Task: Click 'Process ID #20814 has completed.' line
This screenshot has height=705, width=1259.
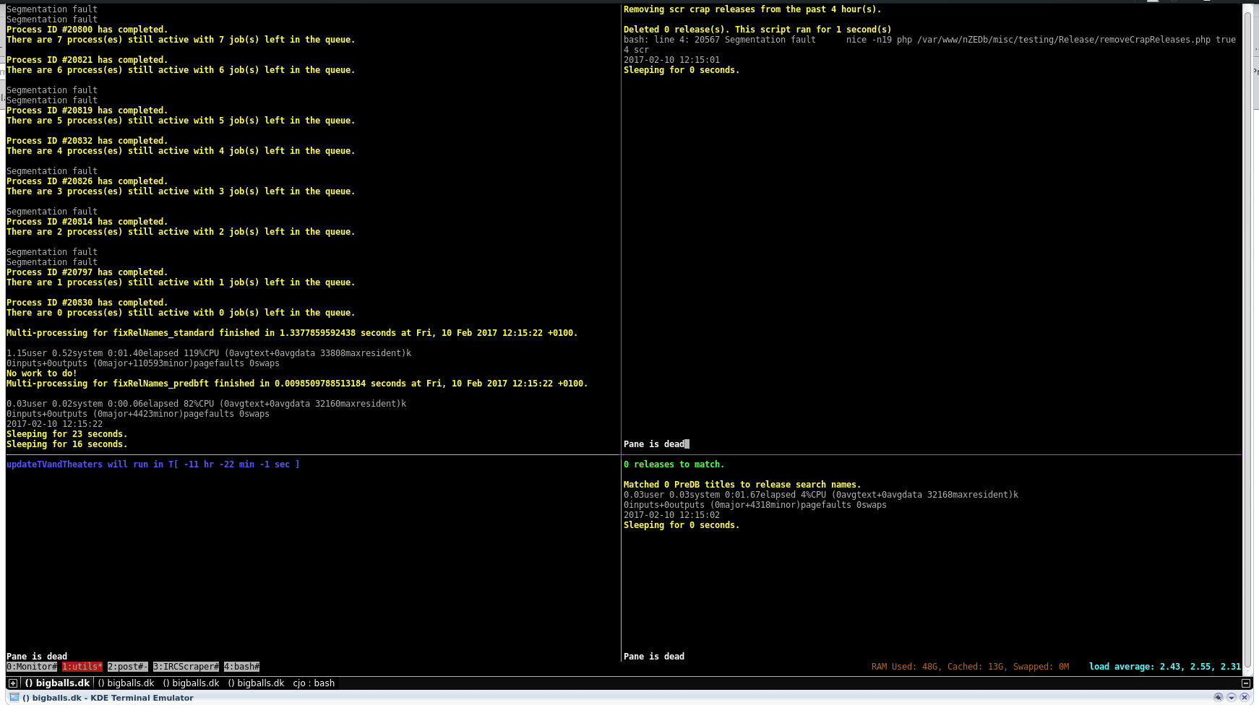Action: pyautogui.click(x=87, y=222)
